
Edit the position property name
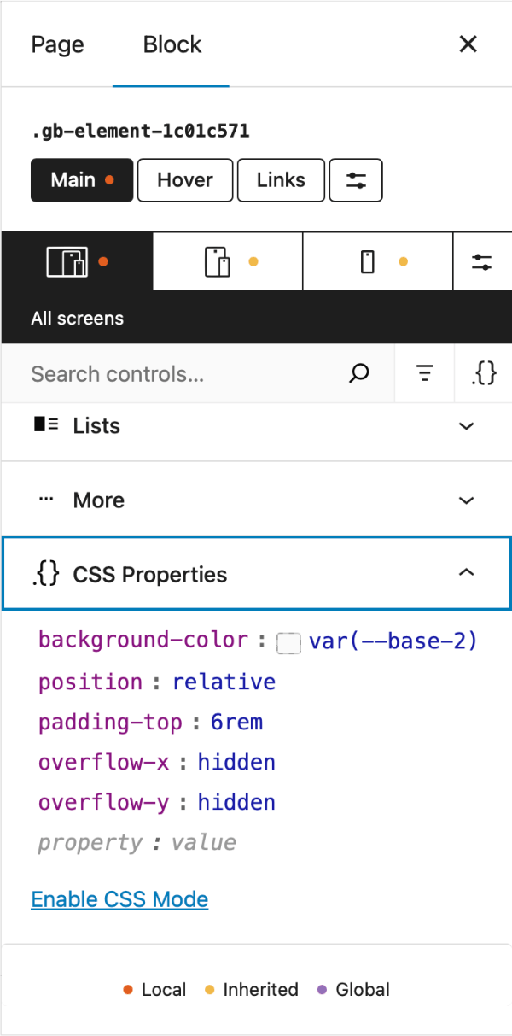coord(90,682)
